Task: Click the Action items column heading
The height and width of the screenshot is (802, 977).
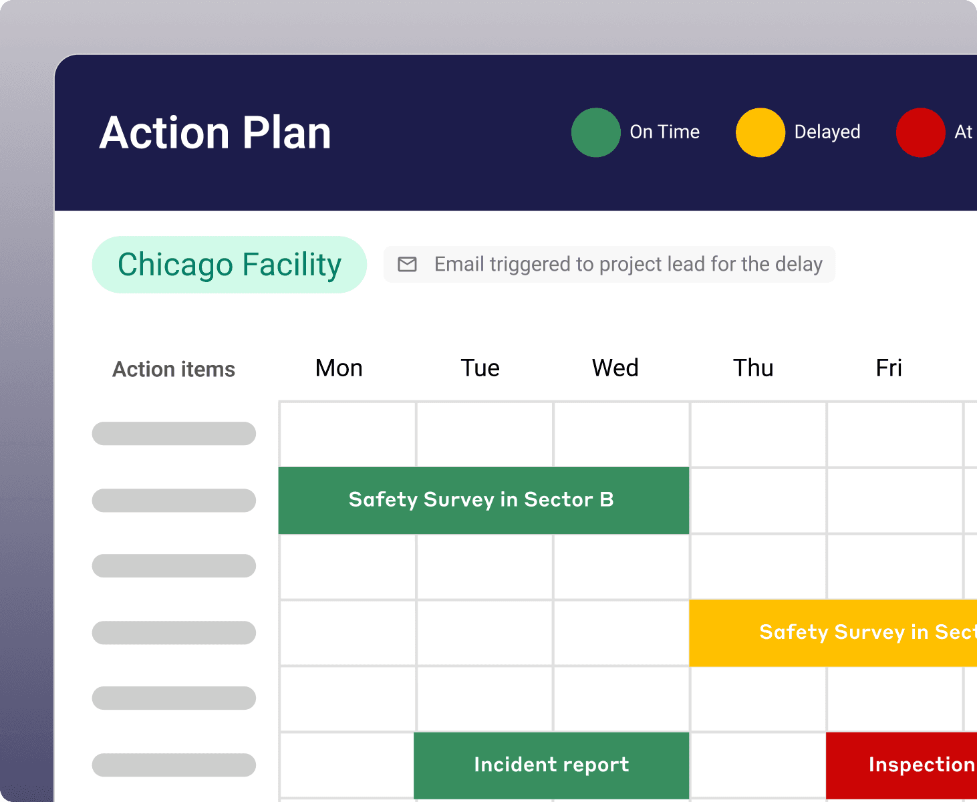Action: (174, 370)
